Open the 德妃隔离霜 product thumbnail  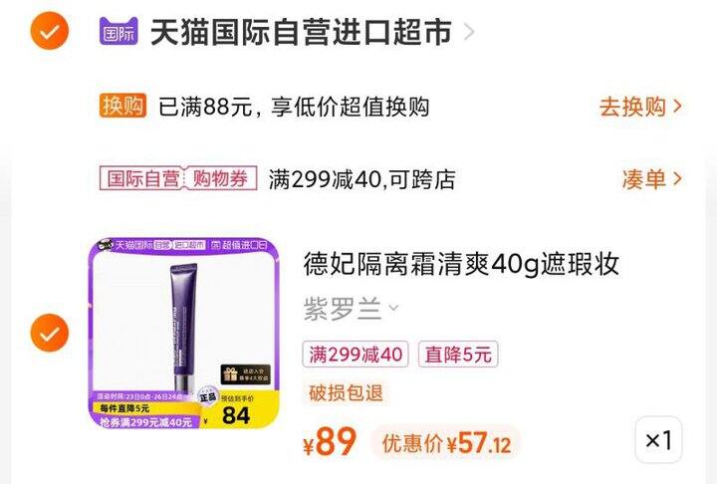point(184,333)
